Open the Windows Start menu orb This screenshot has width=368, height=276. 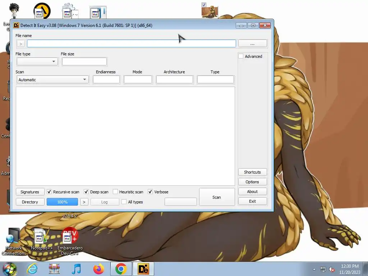click(9, 269)
